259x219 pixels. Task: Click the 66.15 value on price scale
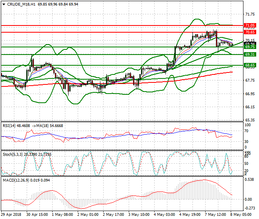(250, 107)
